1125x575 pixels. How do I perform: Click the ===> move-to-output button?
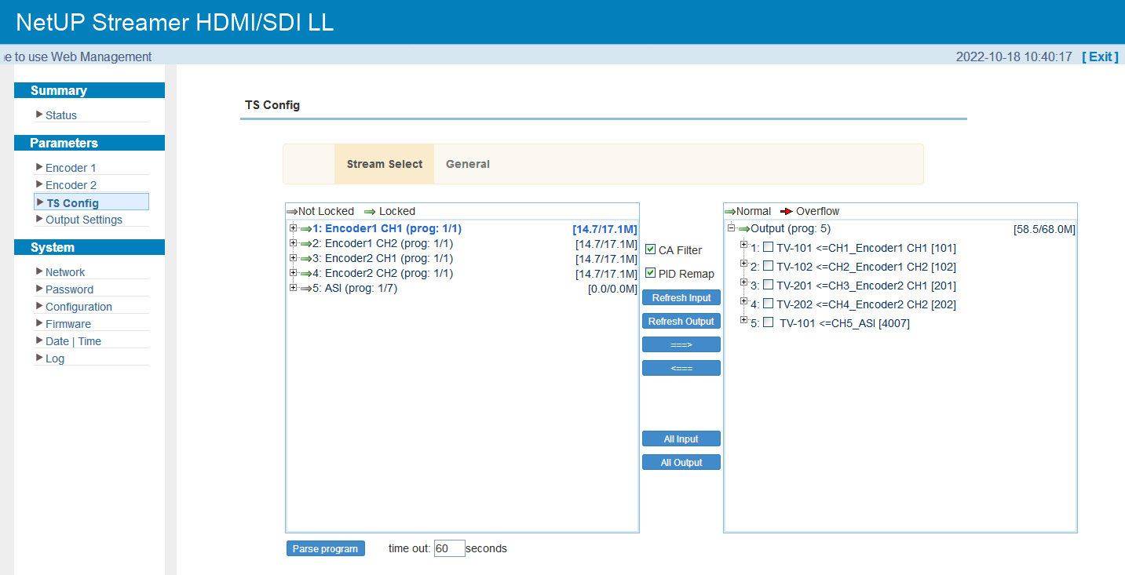coord(681,344)
